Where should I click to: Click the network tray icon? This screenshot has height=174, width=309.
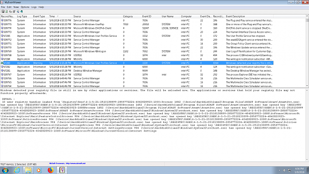[x=289, y=170]
